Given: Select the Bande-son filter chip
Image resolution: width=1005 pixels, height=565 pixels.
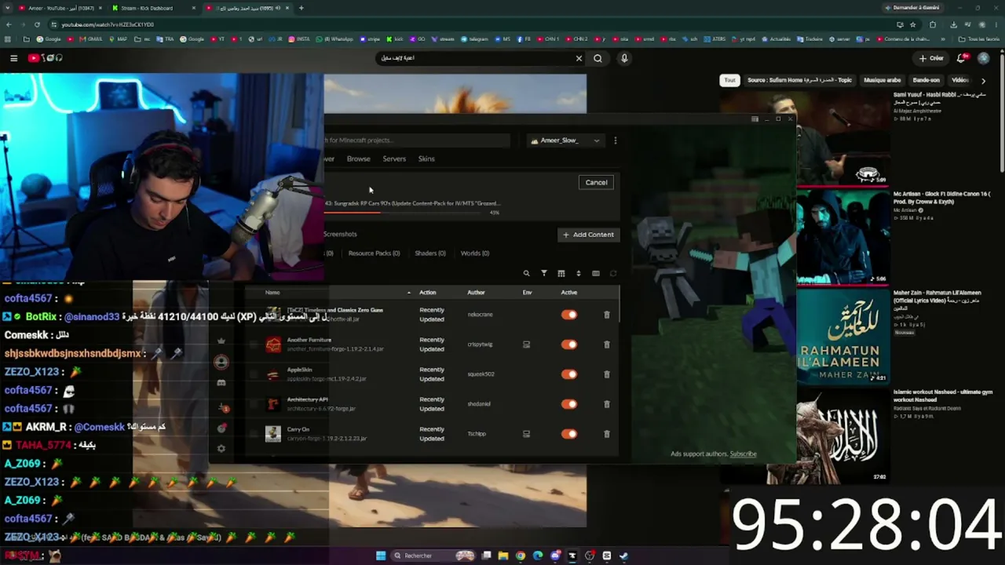Looking at the screenshot, I should coord(926,80).
